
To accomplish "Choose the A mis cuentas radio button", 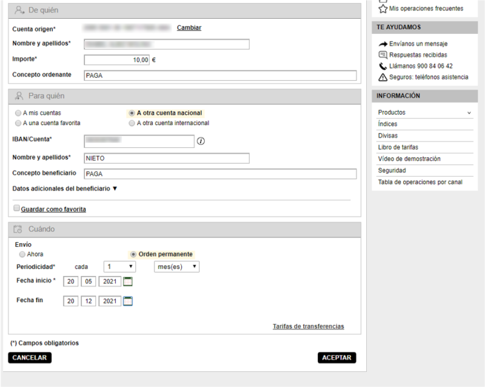I will (18, 113).
